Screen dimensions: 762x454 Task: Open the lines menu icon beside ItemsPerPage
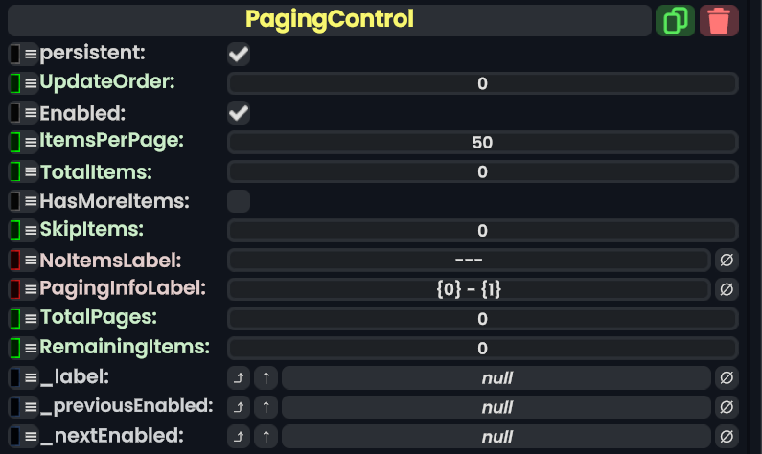pyautogui.click(x=31, y=143)
